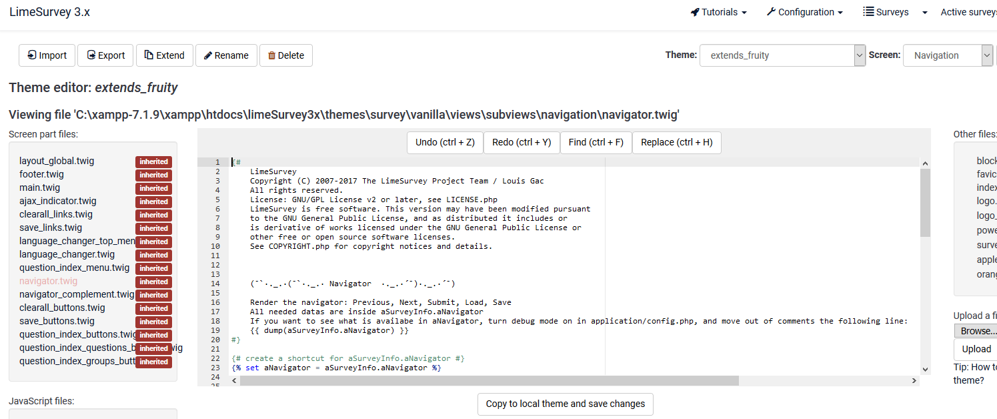Click the Extend theme button
This screenshot has width=997, height=419.
point(165,55)
